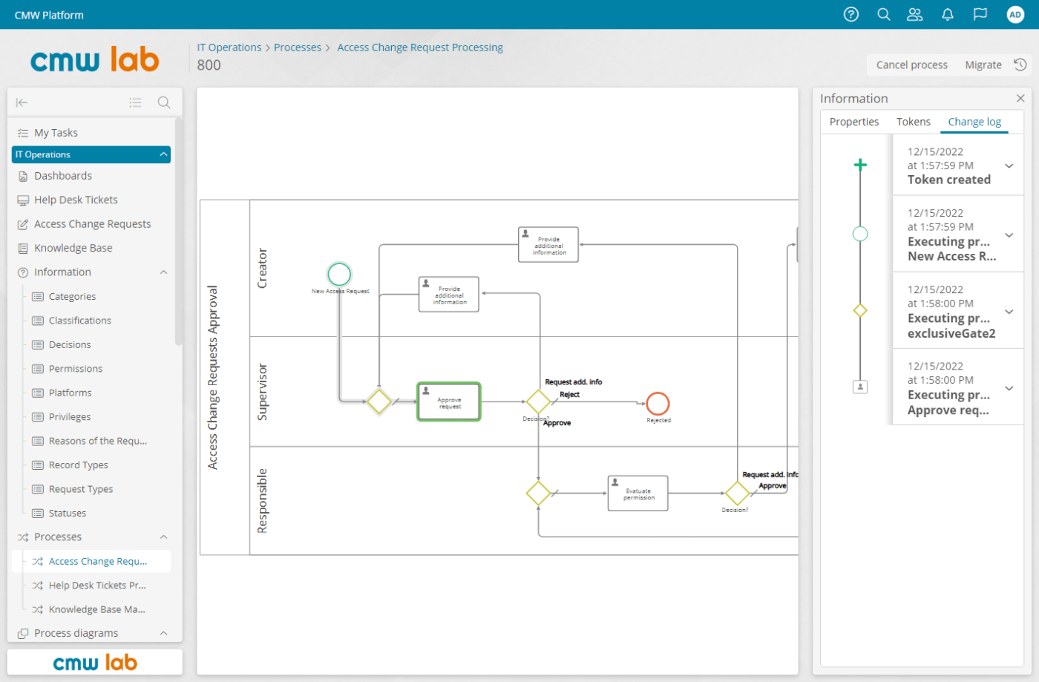Screen dimensions: 1039x682
Task: Click the Migrate button
Action: click(983, 65)
